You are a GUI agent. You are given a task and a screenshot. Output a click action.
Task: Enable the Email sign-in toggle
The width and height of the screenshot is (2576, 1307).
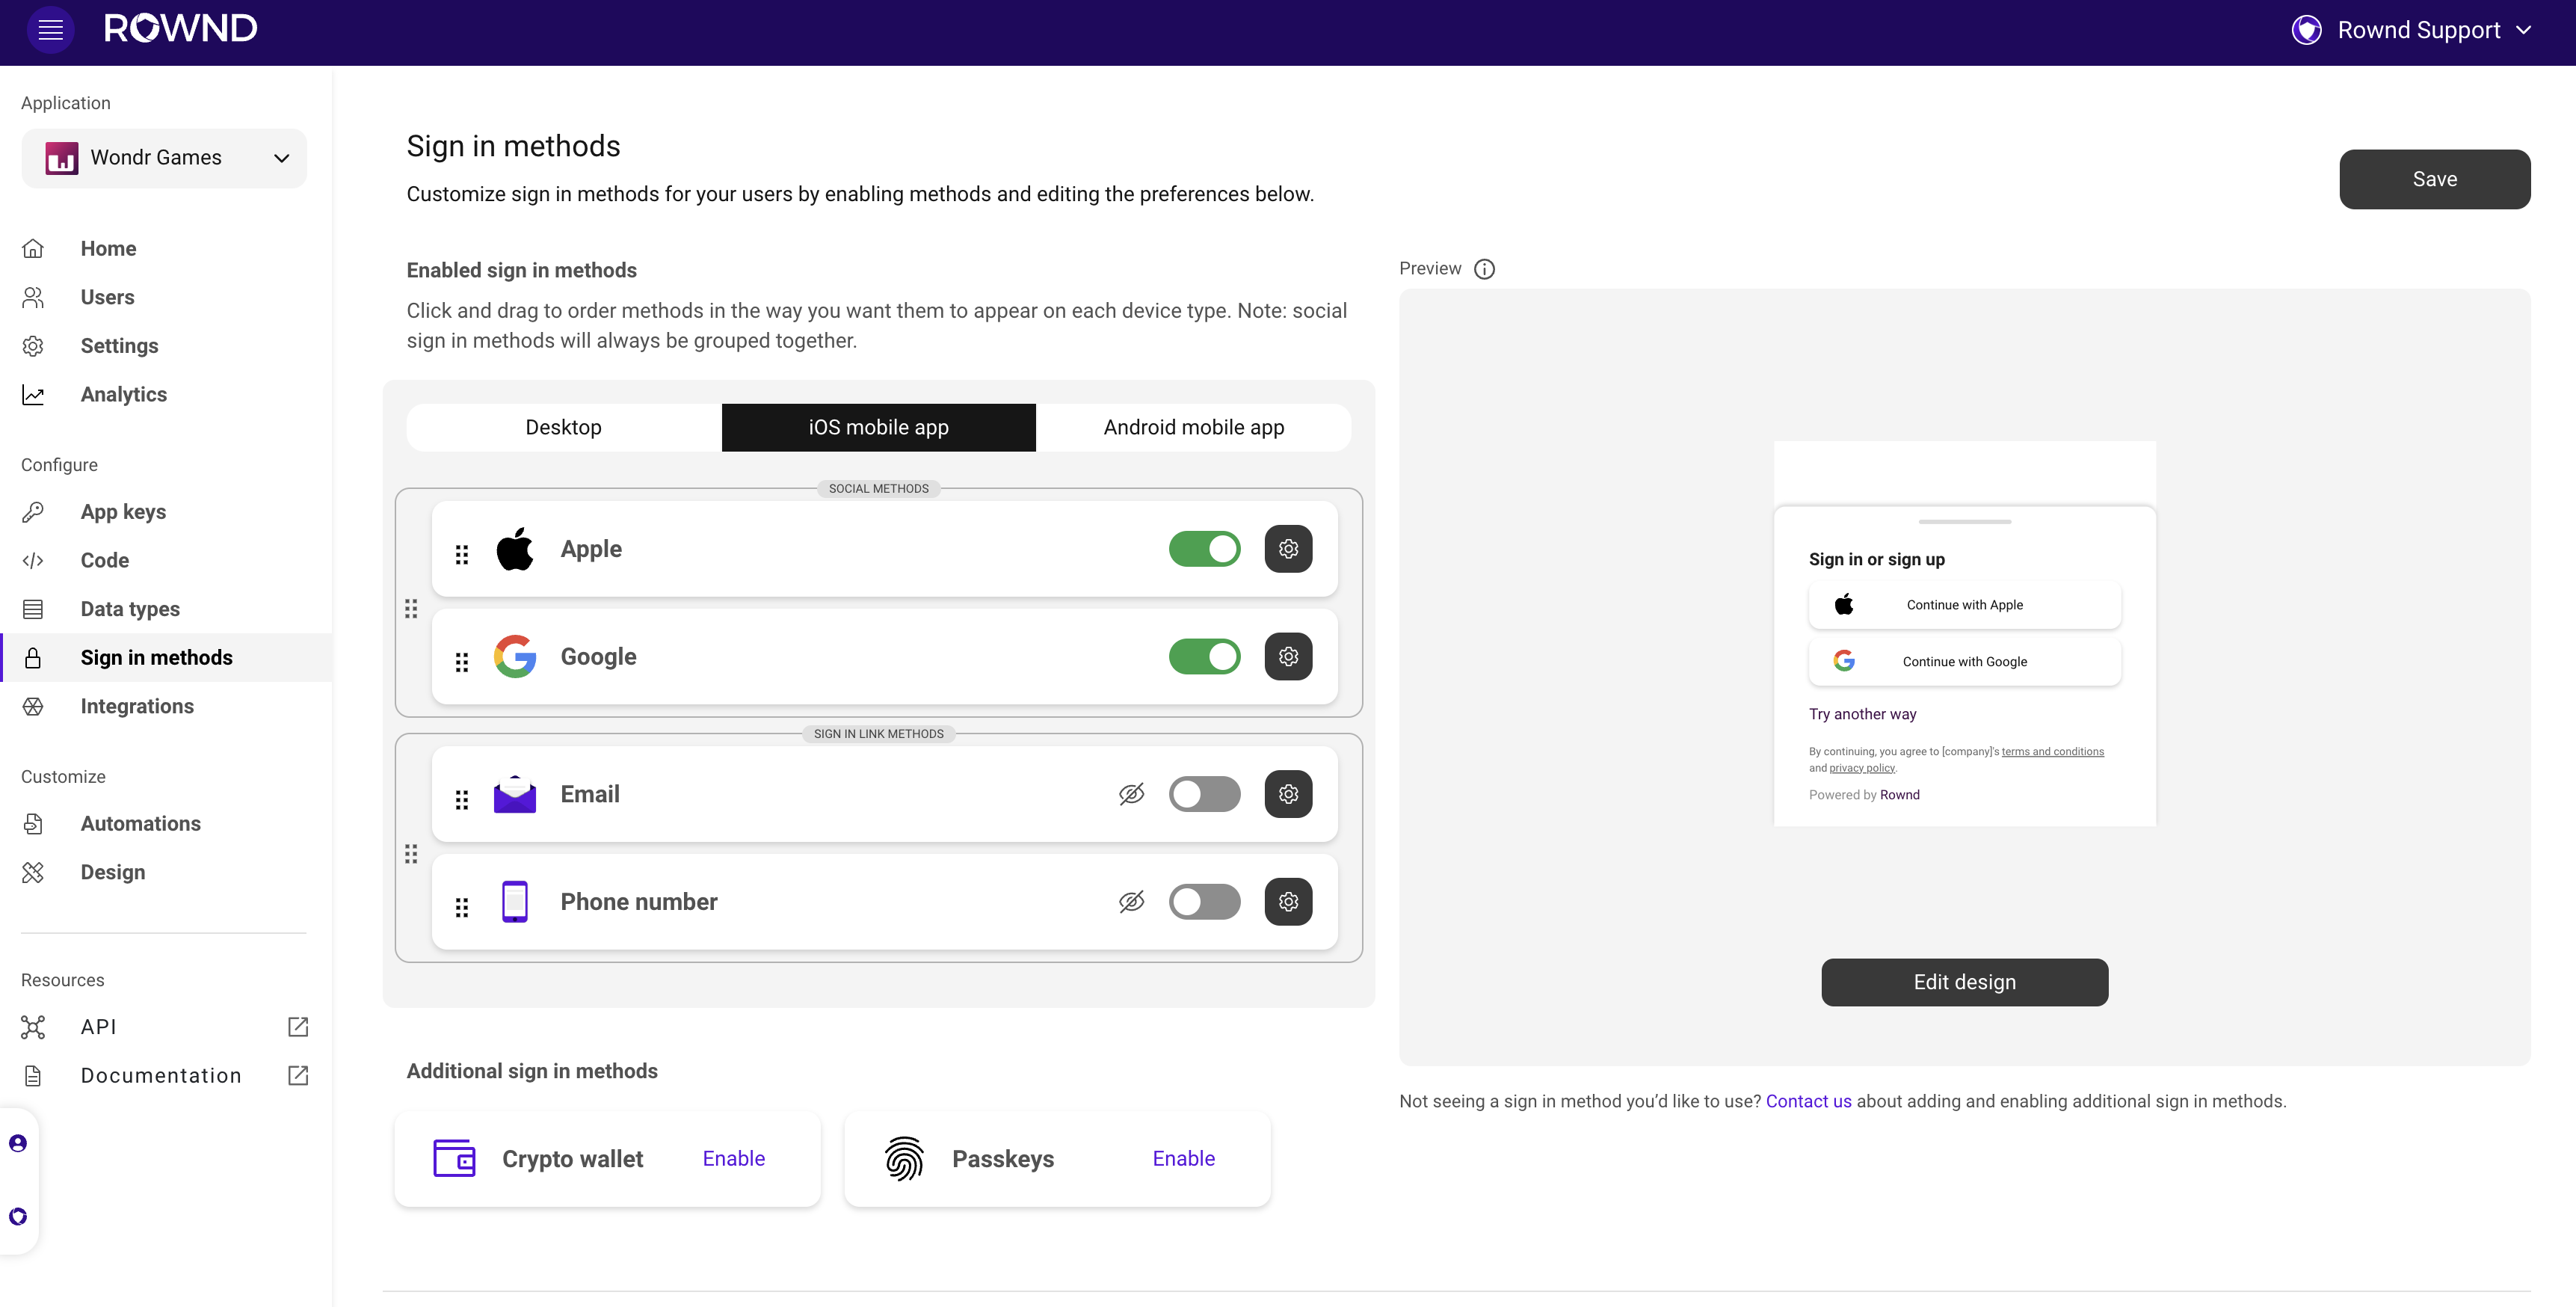1204,793
